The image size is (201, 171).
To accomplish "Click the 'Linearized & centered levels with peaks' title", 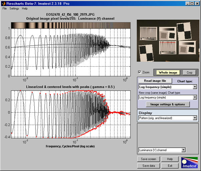I will coord(70,87).
